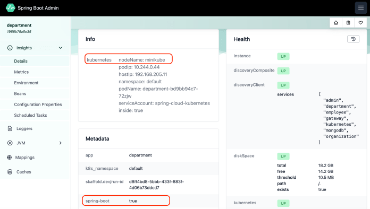Click the Mappings globe icon
This screenshot has height=209, width=370.
(10, 157)
